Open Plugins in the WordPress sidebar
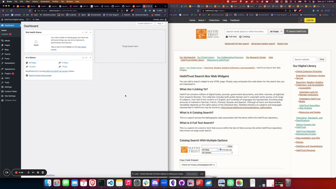Image resolution: width=336 pixels, height=189 pixels. 8,73
